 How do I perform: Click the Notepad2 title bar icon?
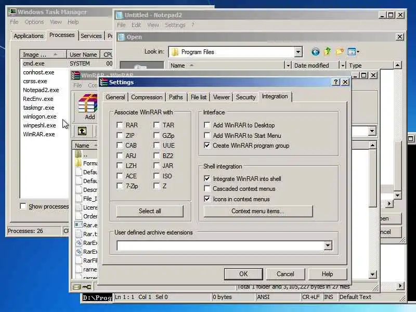point(120,15)
